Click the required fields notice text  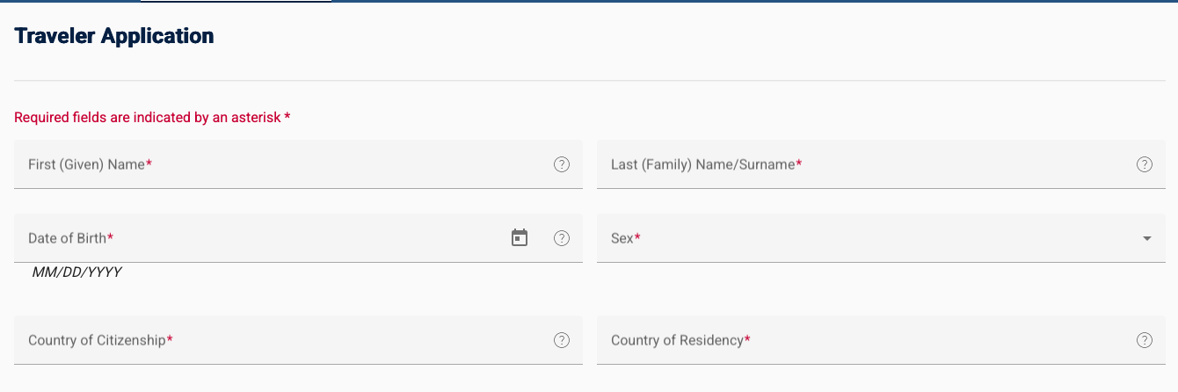[x=148, y=118]
